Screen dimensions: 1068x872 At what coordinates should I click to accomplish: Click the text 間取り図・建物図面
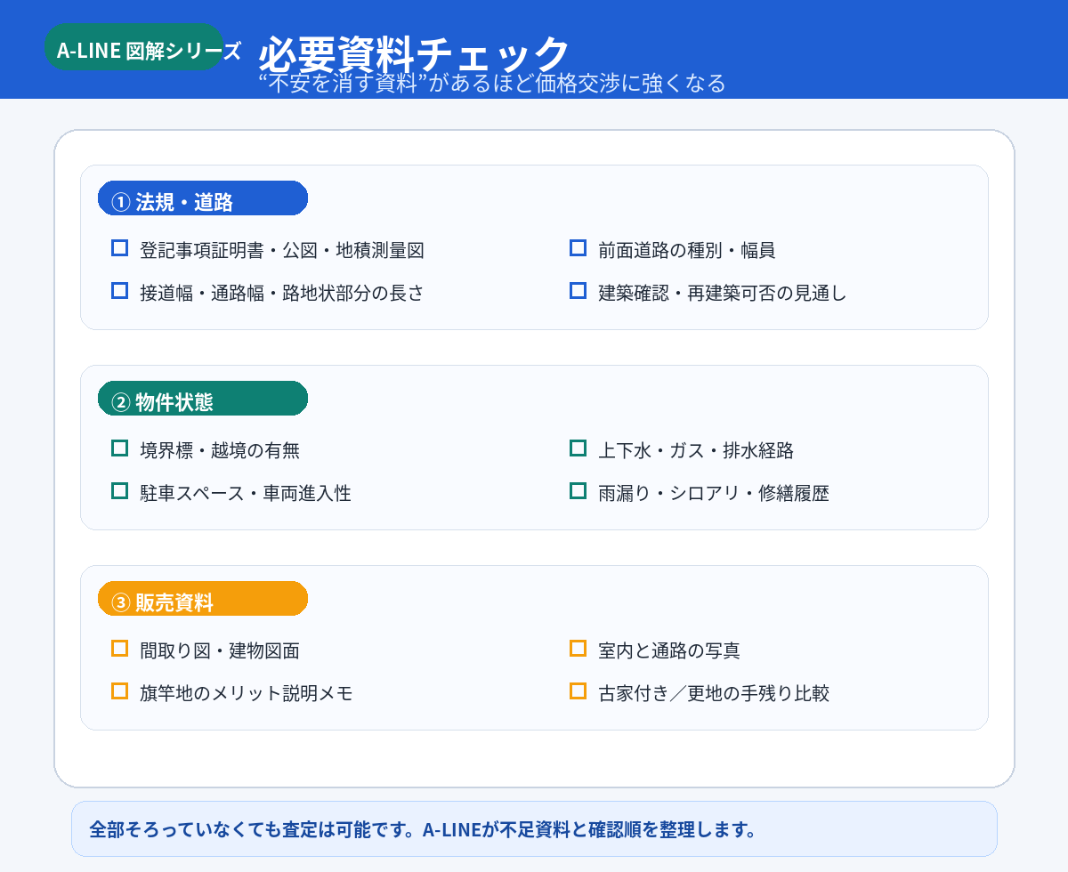point(220,650)
